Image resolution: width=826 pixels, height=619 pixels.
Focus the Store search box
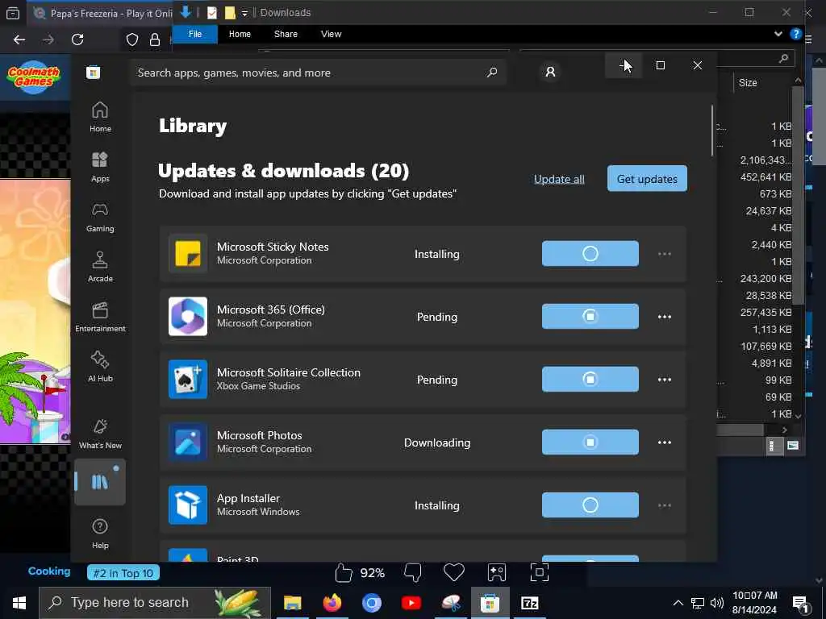tap(318, 73)
